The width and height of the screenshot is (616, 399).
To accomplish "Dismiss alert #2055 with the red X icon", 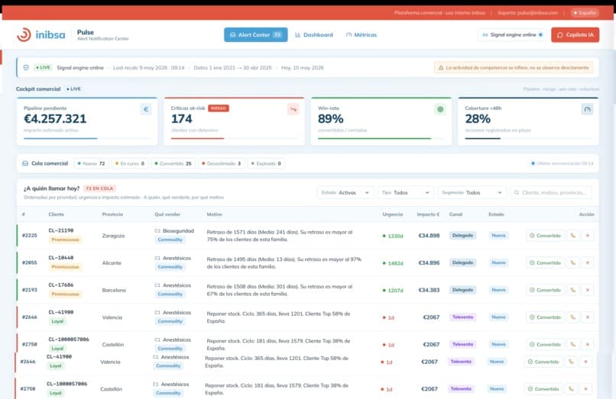I will pyautogui.click(x=587, y=262).
